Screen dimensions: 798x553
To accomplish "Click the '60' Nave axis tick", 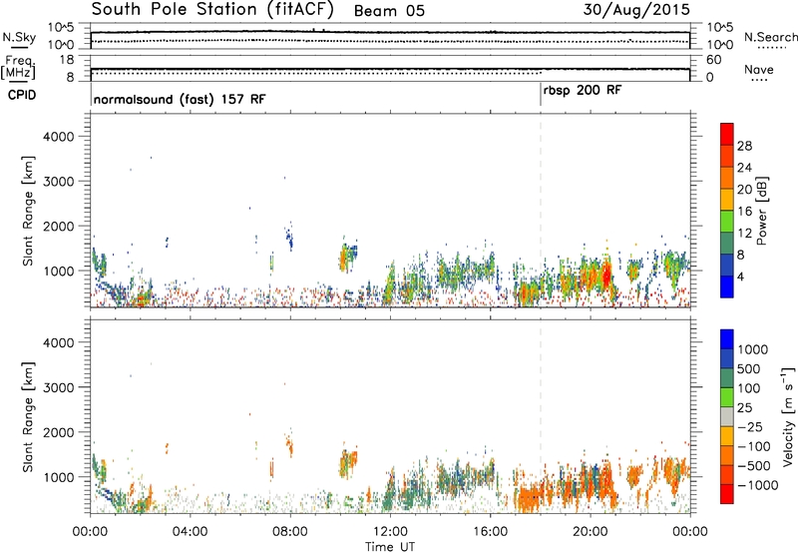I will [x=713, y=60].
